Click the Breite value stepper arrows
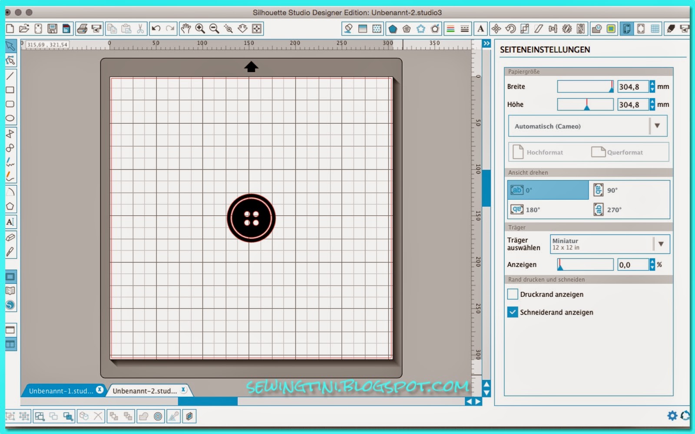Viewport: 695px width, 434px height. tap(652, 87)
